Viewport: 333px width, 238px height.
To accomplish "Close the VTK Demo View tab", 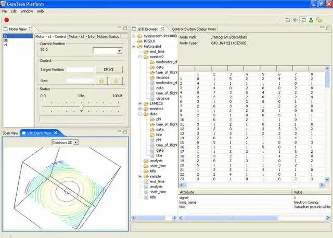I will pos(55,133).
